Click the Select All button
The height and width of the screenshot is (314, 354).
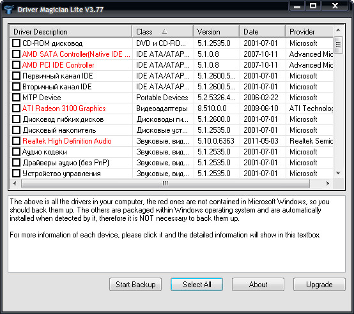coord(197,285)
